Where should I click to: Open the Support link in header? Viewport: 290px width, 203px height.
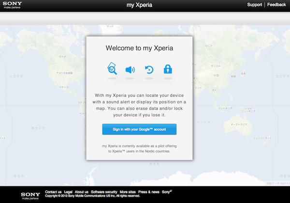[255, 5]
